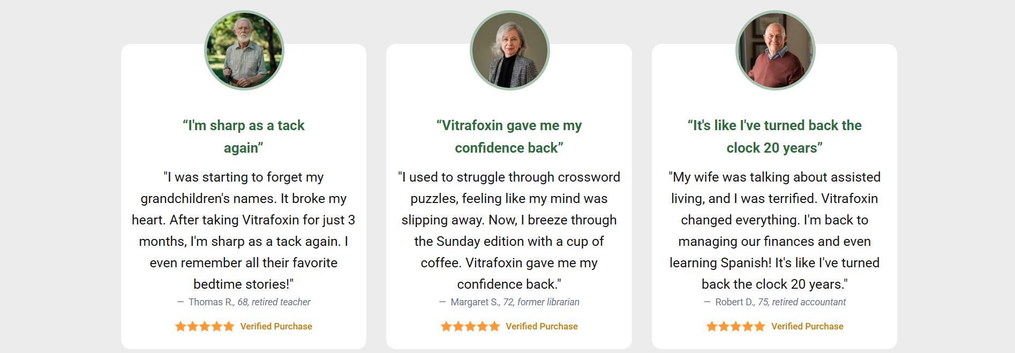Click Verified Purchase in Margaret S.'s review
The image size is (1015, 353).
542,326
